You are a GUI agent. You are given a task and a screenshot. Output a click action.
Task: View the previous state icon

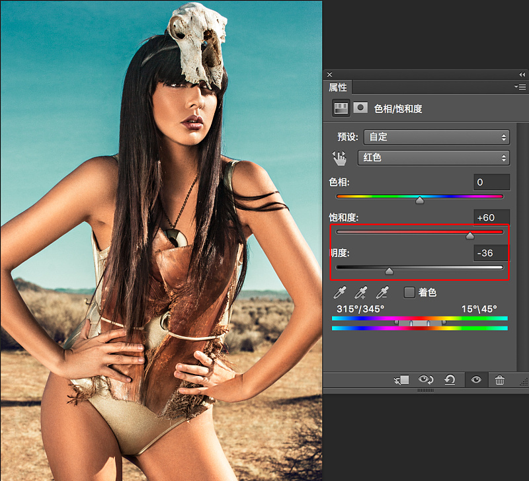point(426,380)
